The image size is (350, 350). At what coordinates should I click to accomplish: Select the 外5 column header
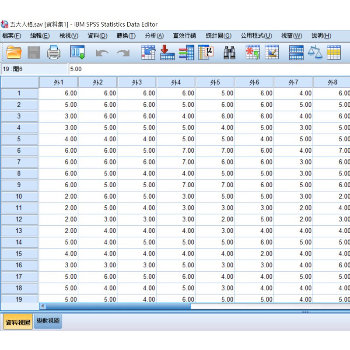tap(215, 83)
